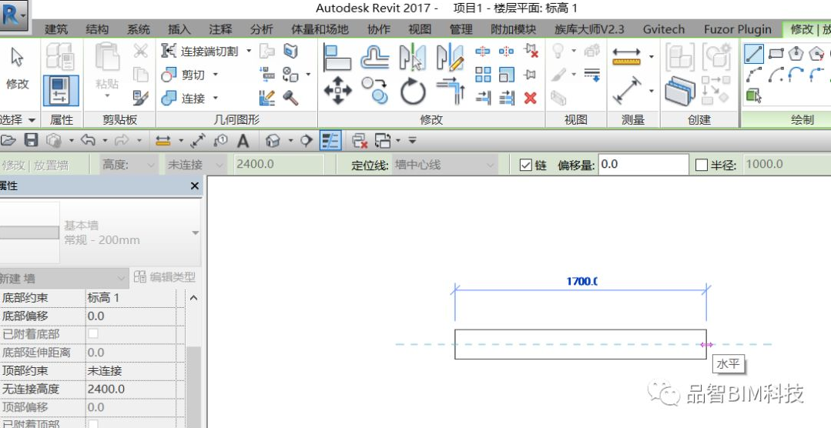Image resolution: width=831 pixels, height=428 pixels.
Task: Click the Save icon in quick access toolbar
Action: (x=32, y=140)
